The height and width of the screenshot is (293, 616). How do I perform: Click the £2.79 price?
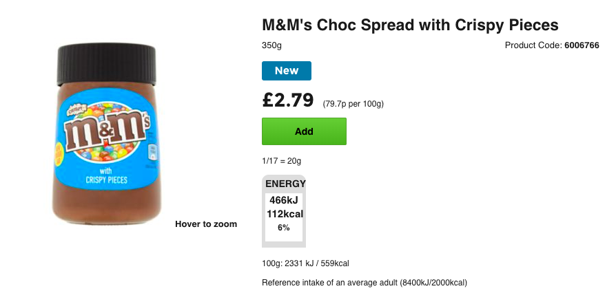(x=288, y=100)
